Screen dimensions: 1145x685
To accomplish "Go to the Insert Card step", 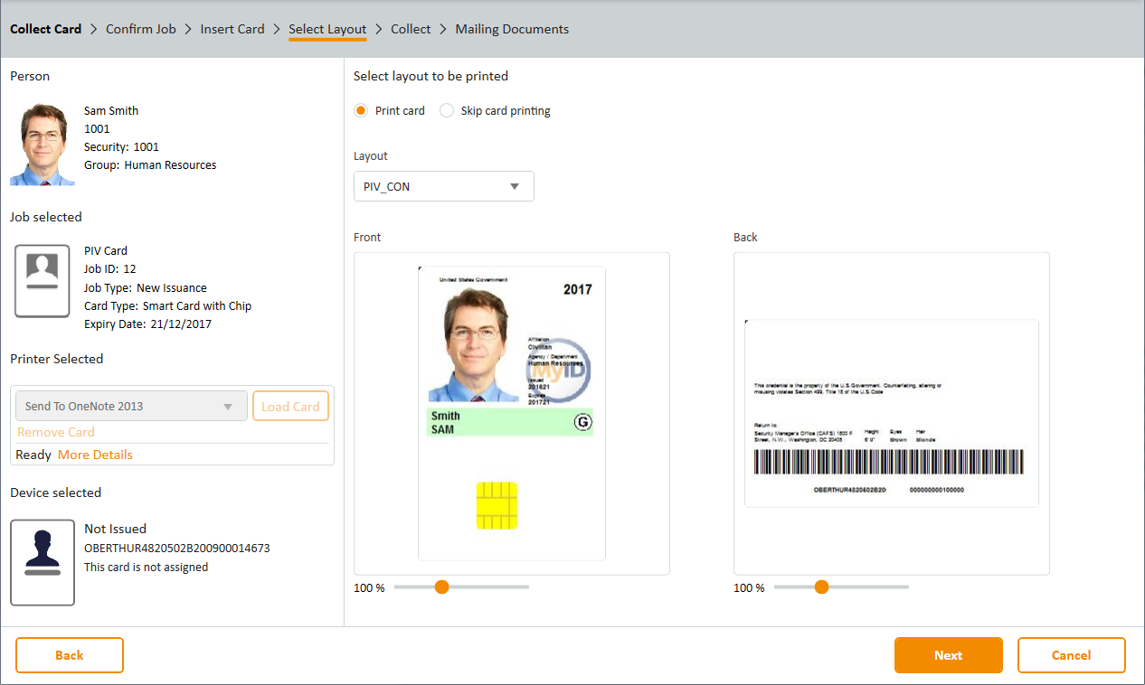I will tap(232, 29).
